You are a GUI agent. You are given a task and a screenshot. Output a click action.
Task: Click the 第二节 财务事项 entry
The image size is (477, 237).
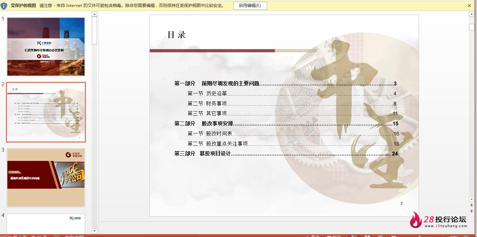pos(292,104)
